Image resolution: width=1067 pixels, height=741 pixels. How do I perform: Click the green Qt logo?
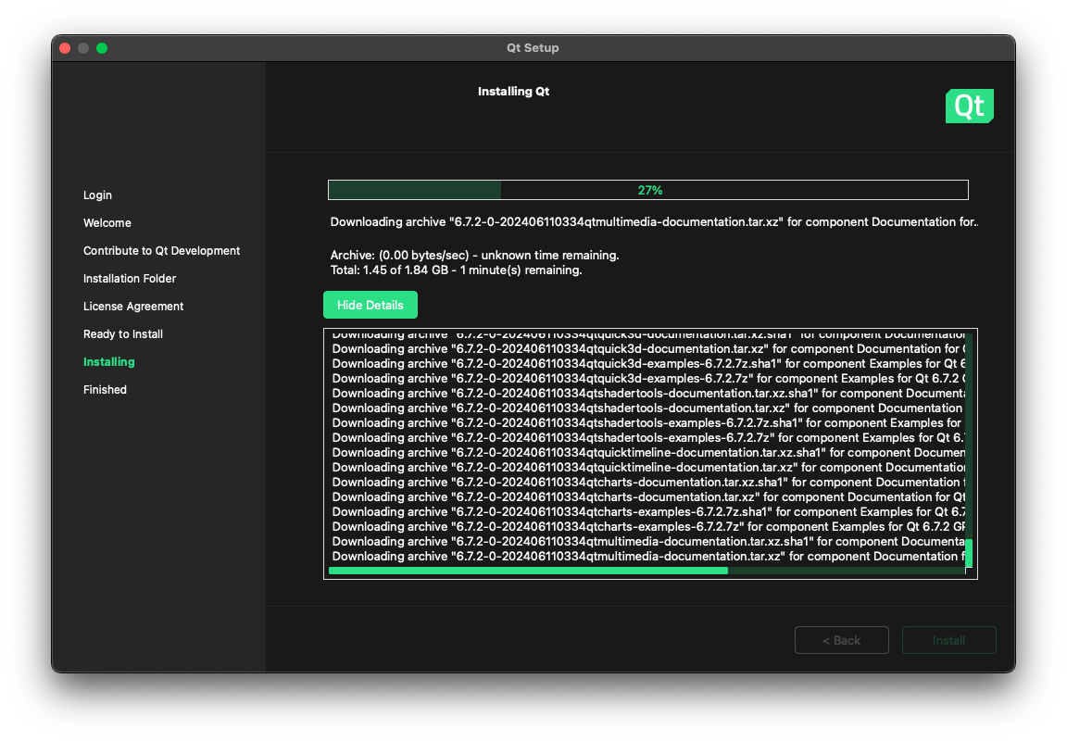point(969,107)
